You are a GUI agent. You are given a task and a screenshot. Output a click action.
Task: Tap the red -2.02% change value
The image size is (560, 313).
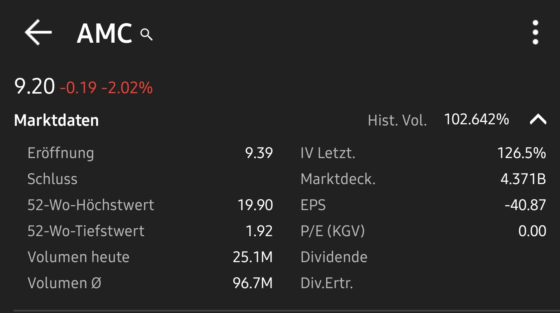(x=127, y=88)
